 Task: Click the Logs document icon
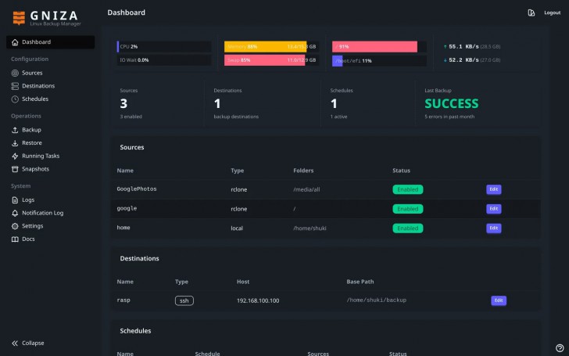[15, 200]
